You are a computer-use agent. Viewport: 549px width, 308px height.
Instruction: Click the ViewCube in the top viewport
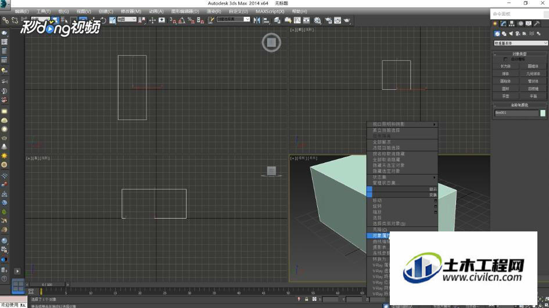coord(271,43)
